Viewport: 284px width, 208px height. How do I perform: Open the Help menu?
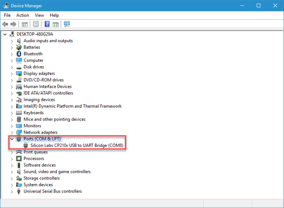54,15
